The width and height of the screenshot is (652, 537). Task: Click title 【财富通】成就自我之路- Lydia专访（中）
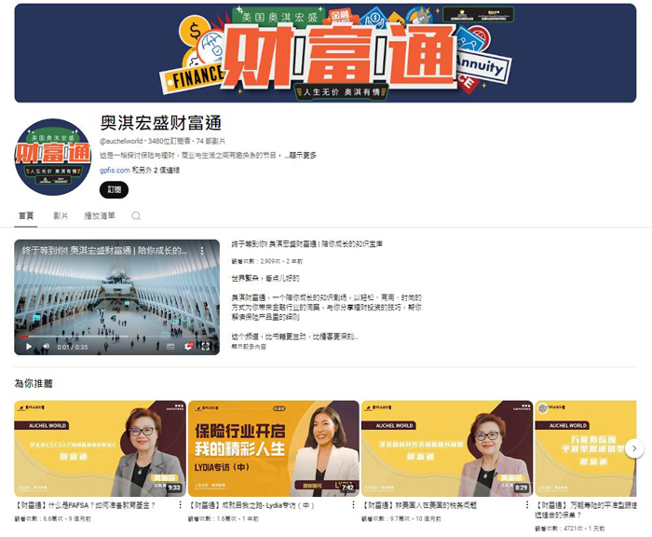[251, 505]
